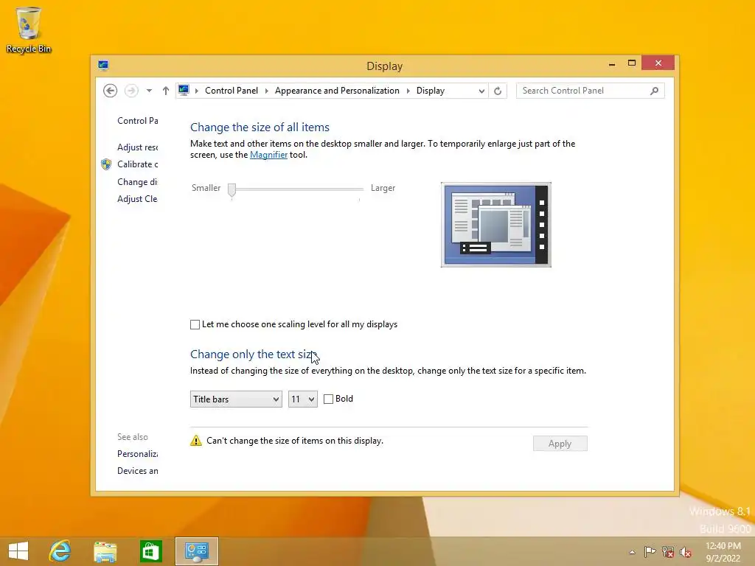Screen dimensions: 755x566
Task: Open File Explorer from the taskbar
Action: (x=105, y=551)
